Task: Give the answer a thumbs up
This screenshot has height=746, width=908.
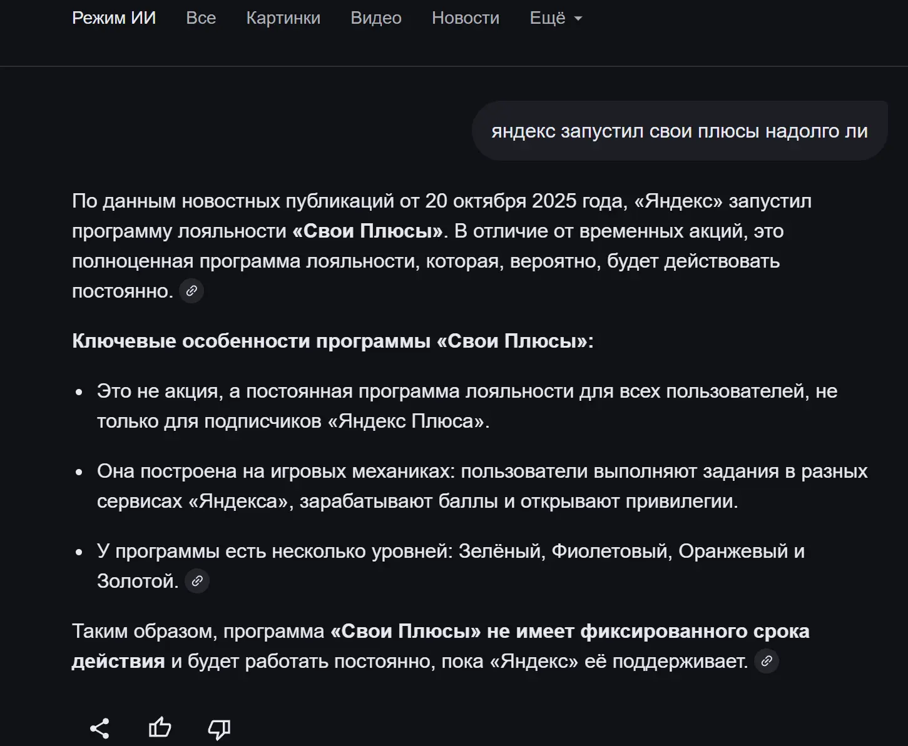Action: click(x=160, y=728)
